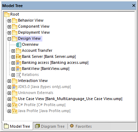Expand the C# Profile node
138x132 pixels.
click(9, 105)
